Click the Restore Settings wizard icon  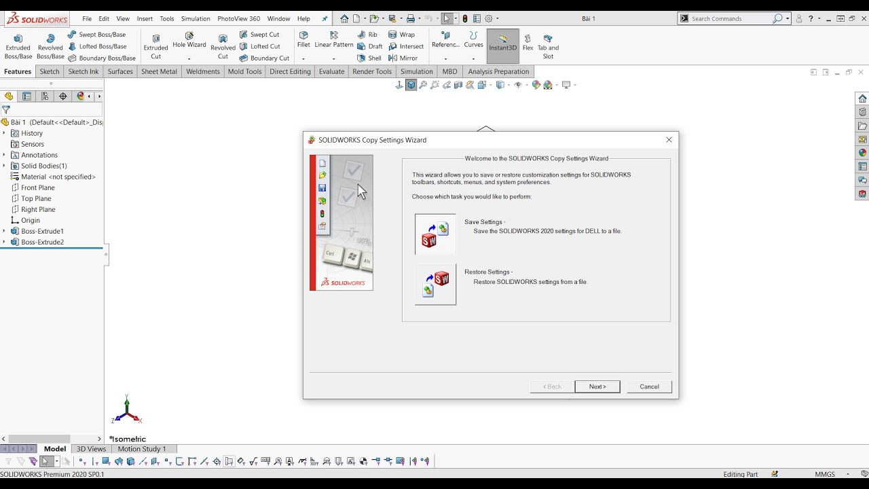point(435,284)
